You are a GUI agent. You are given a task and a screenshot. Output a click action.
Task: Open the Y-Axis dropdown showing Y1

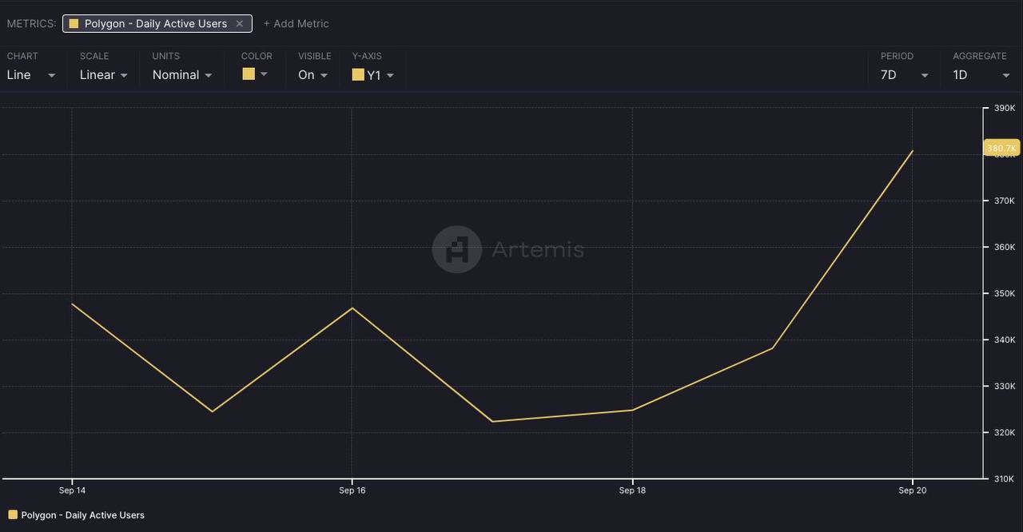coord(372,75)
